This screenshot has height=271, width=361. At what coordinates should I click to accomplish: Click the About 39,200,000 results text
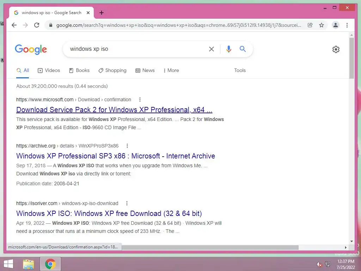(x=62, y=86)
